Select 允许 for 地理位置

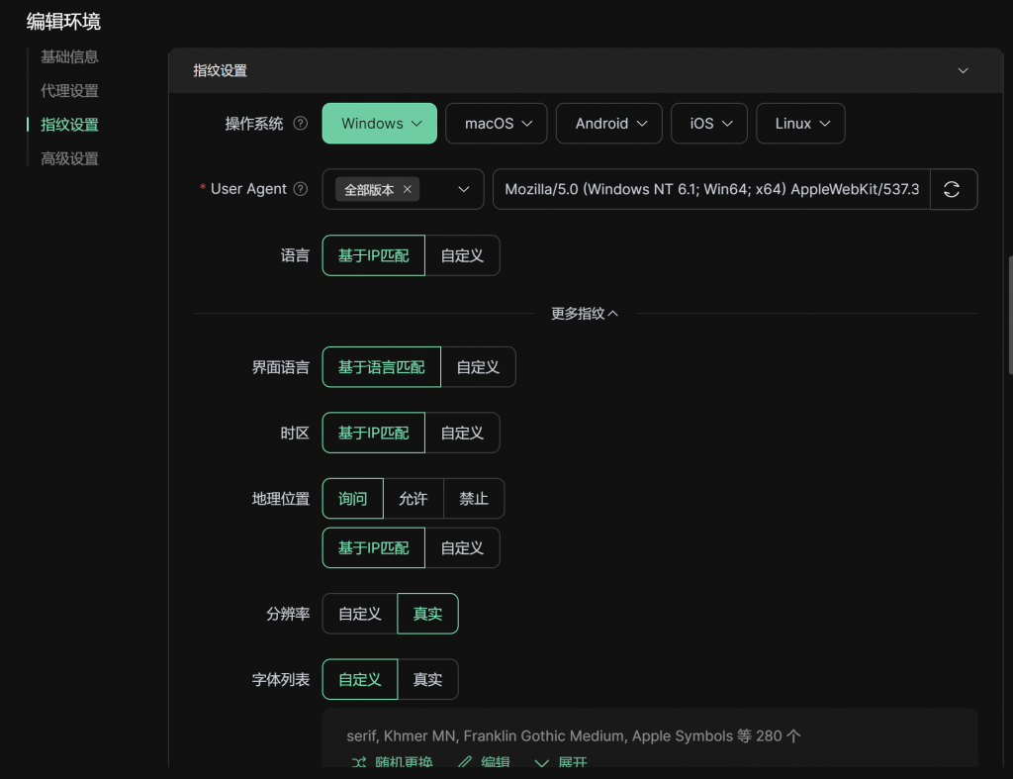click(x=414, y=499)
